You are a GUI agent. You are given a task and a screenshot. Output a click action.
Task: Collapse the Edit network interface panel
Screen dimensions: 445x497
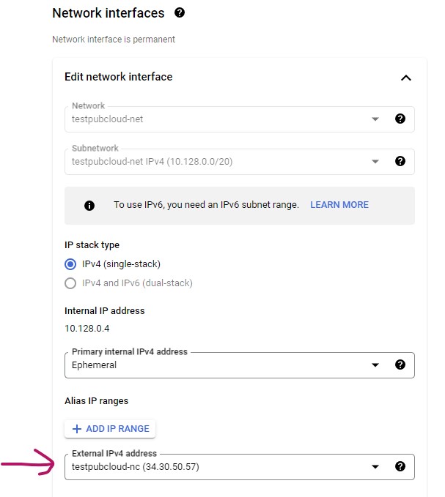[x=405, y=78]
